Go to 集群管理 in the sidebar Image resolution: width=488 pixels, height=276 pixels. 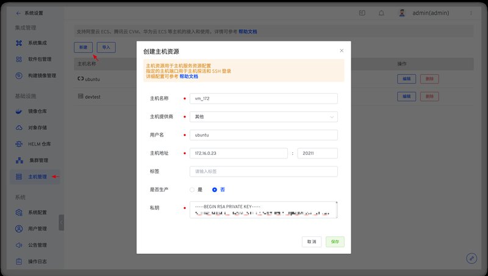click(38, 160)
